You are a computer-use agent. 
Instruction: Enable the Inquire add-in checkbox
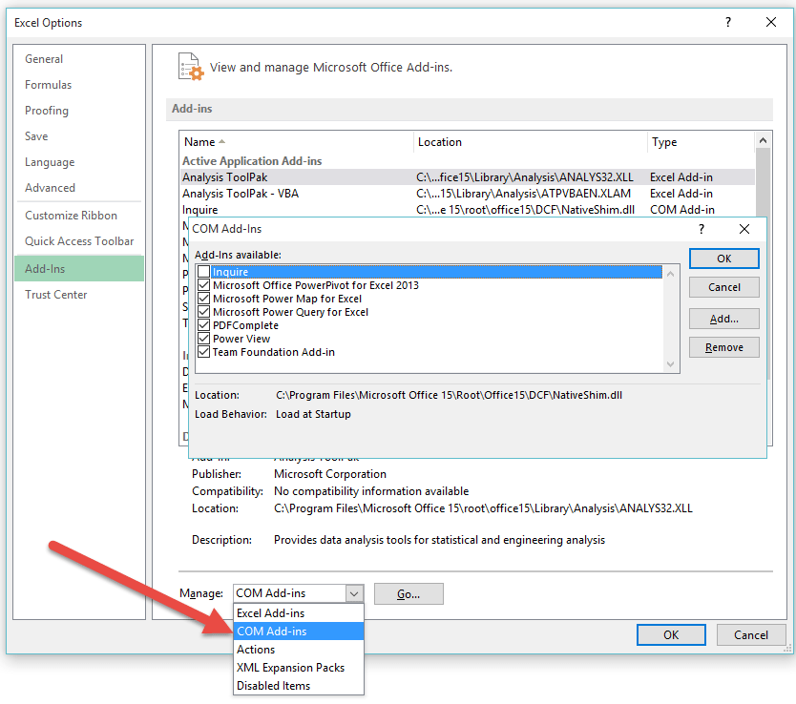[204, 272]
